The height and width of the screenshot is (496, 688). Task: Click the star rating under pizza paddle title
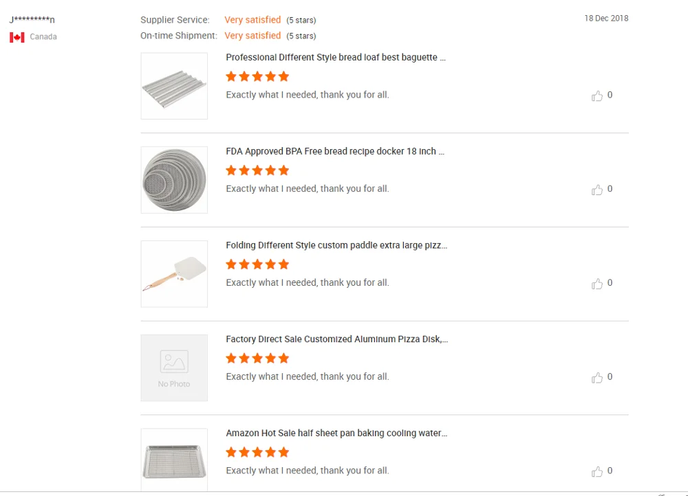click(257, 264)
